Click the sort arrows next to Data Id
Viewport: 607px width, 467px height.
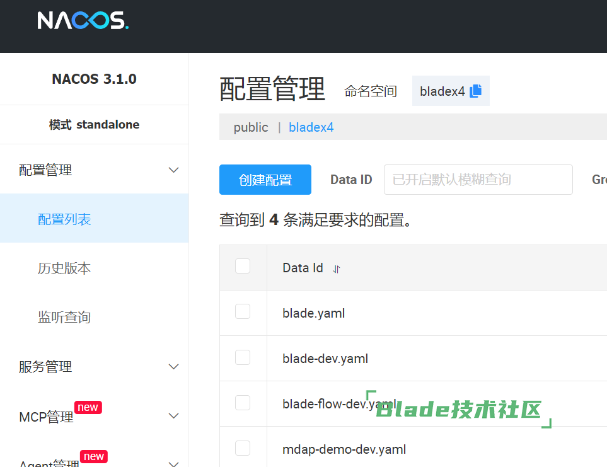tap(335, 269)
